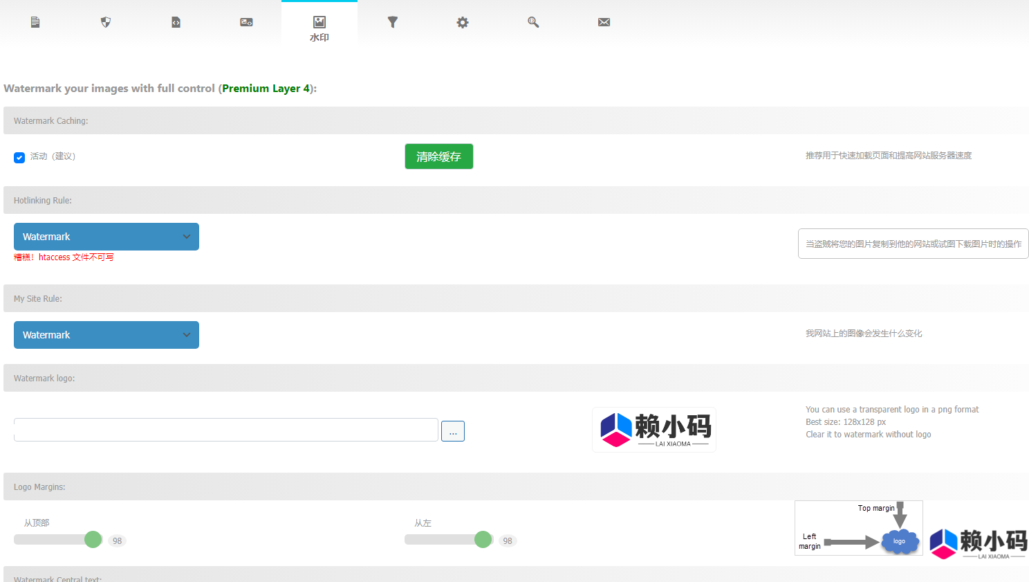
Task: Click the 从顶部 top margin slider handle
Action: [x=93, y=539]
